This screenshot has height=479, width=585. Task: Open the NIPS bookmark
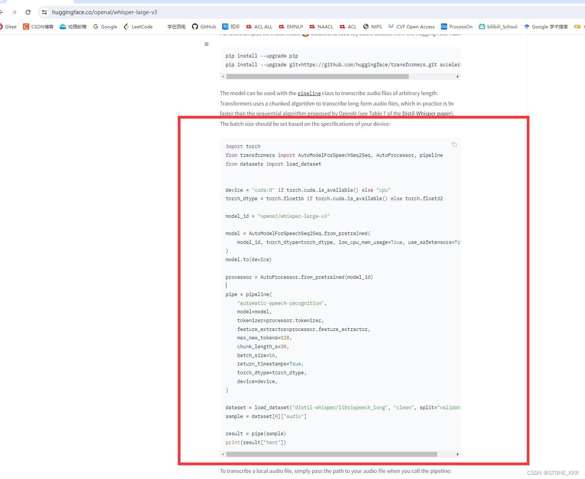pos(372,26)
